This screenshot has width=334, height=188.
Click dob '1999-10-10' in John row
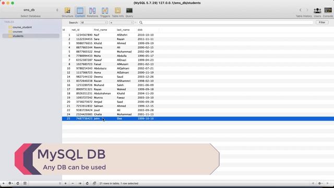pos(146,119)
